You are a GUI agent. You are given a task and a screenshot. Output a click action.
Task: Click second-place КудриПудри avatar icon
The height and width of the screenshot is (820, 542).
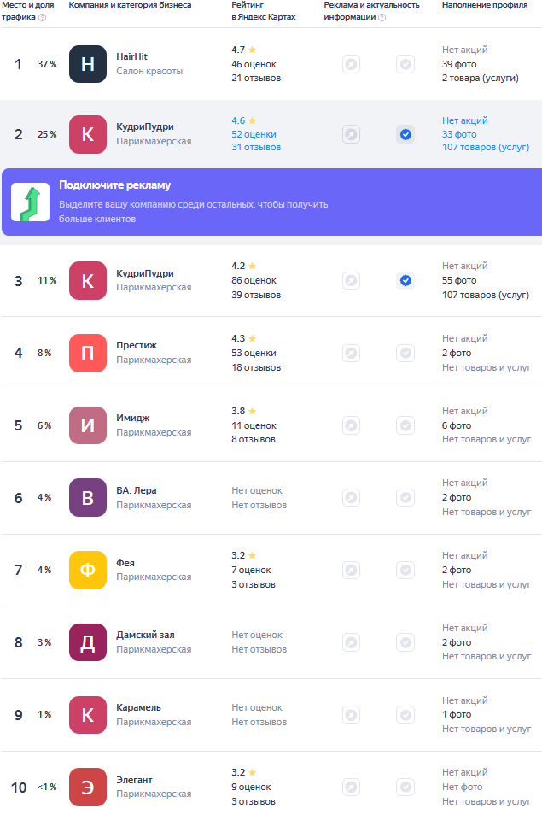coord(88,134)
